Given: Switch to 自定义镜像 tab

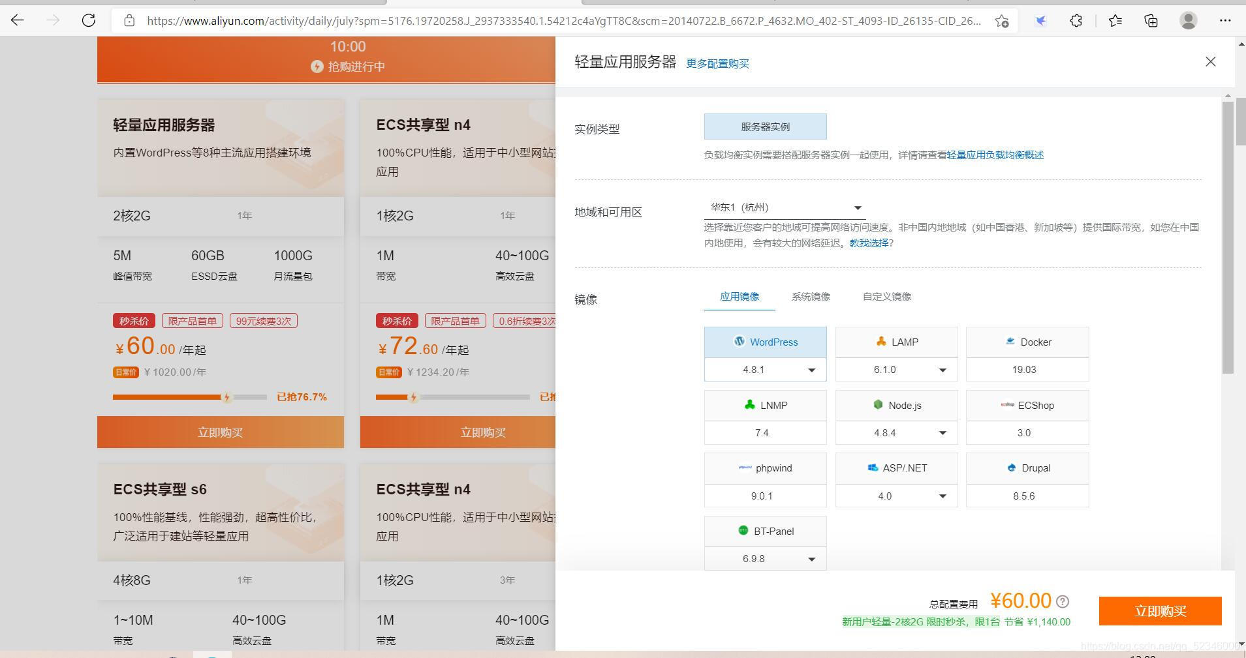Looking at the screenshot, I should click(887, 297).
